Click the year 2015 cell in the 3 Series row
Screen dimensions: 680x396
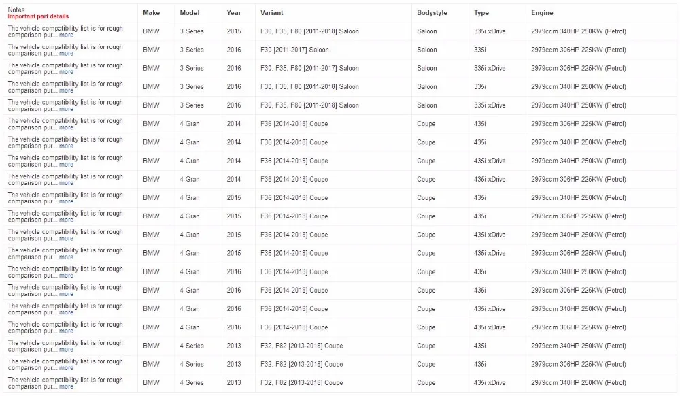234,31
